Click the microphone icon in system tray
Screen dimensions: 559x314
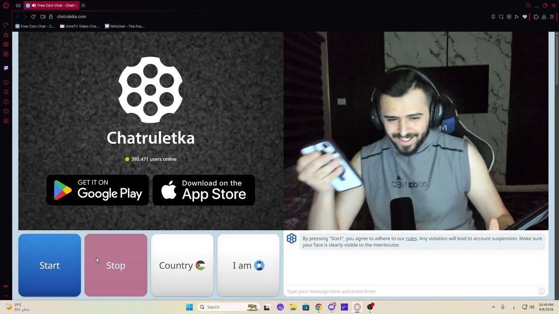503,307
